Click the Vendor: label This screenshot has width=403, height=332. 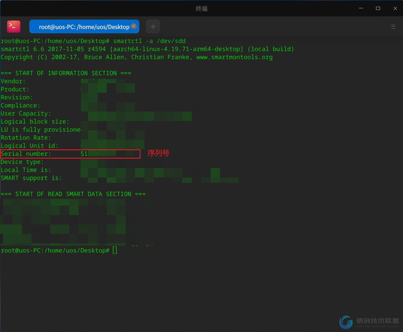[x=13, y=81]
